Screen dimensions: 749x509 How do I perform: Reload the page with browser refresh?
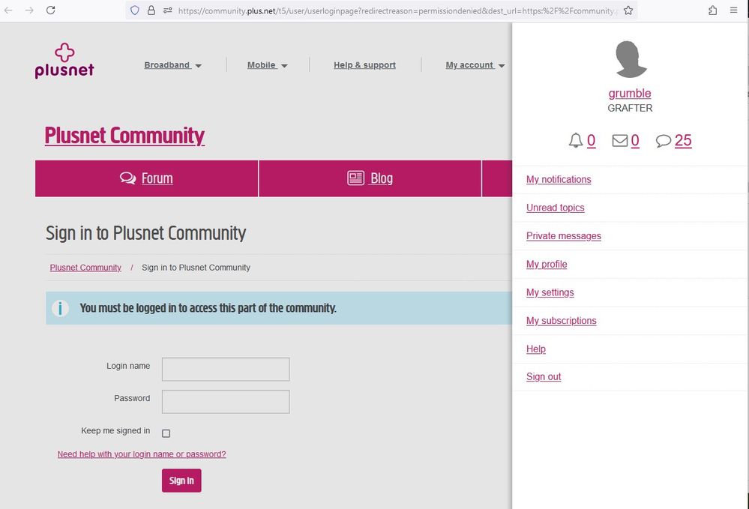(x=51, y=10)
